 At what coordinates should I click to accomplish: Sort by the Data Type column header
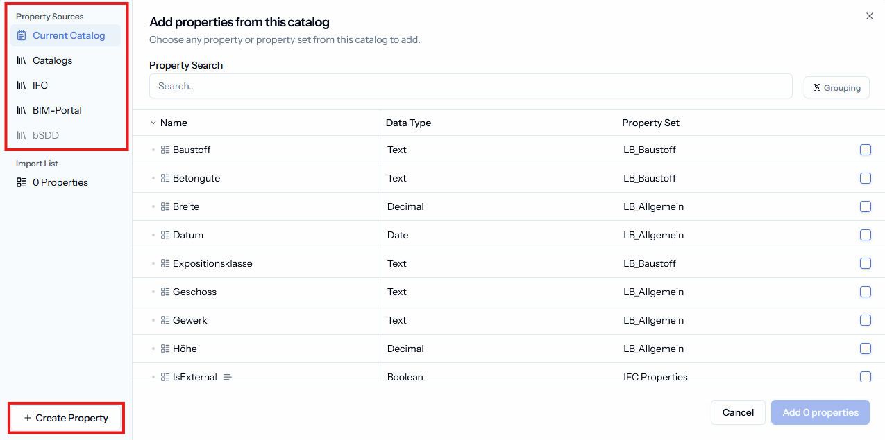coord(408,123)
